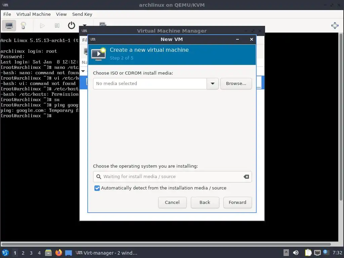Collapse the connection row triangle in Virtual Machine Manager

coord(83,71)
